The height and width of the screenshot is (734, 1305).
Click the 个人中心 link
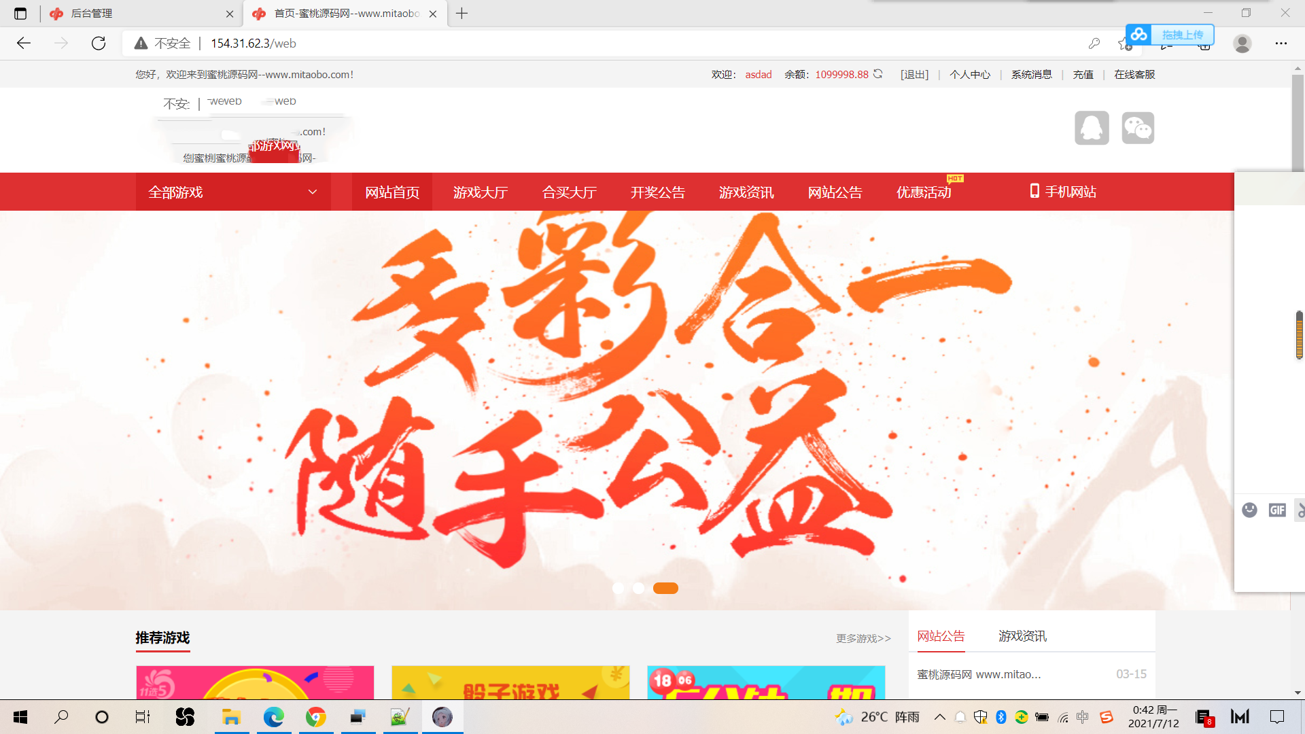[970, 75]
